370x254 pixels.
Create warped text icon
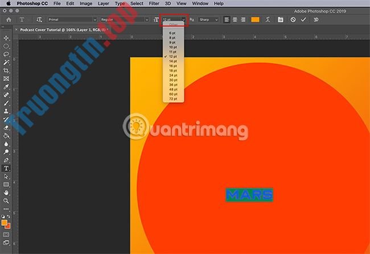pos(268,19)
